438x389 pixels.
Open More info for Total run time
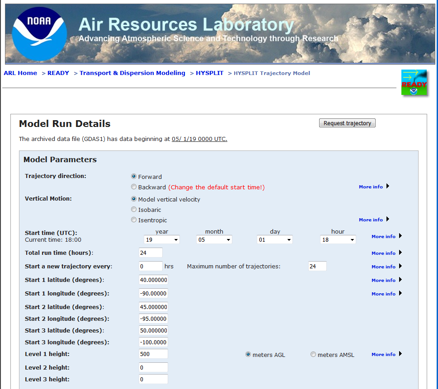coord(383,253)
